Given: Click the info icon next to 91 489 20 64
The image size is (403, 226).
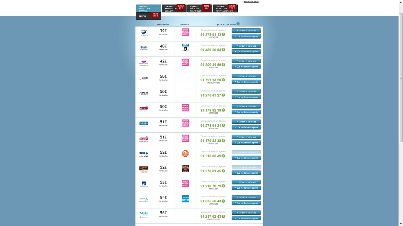Looking at the screenshot, I should coord(223,50).
